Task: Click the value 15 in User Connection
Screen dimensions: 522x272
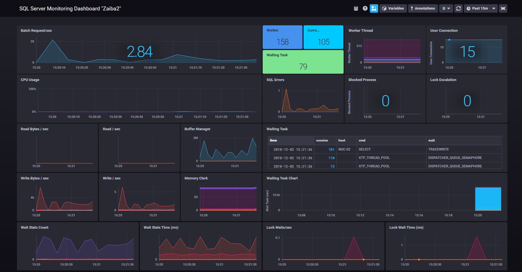Action: pos(467,52)
